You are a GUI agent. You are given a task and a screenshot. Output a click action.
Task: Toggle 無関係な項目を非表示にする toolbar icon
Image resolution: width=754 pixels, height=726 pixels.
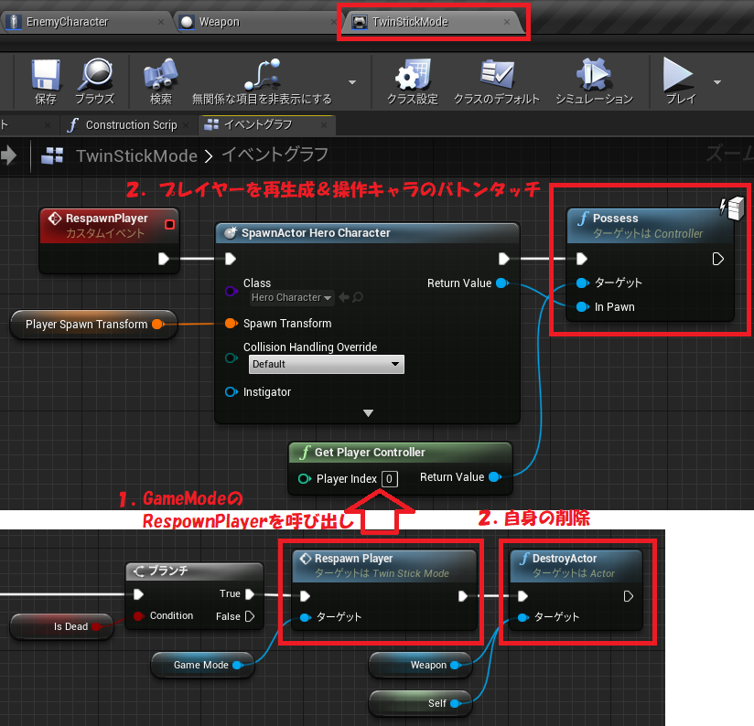tap(262, 74)
